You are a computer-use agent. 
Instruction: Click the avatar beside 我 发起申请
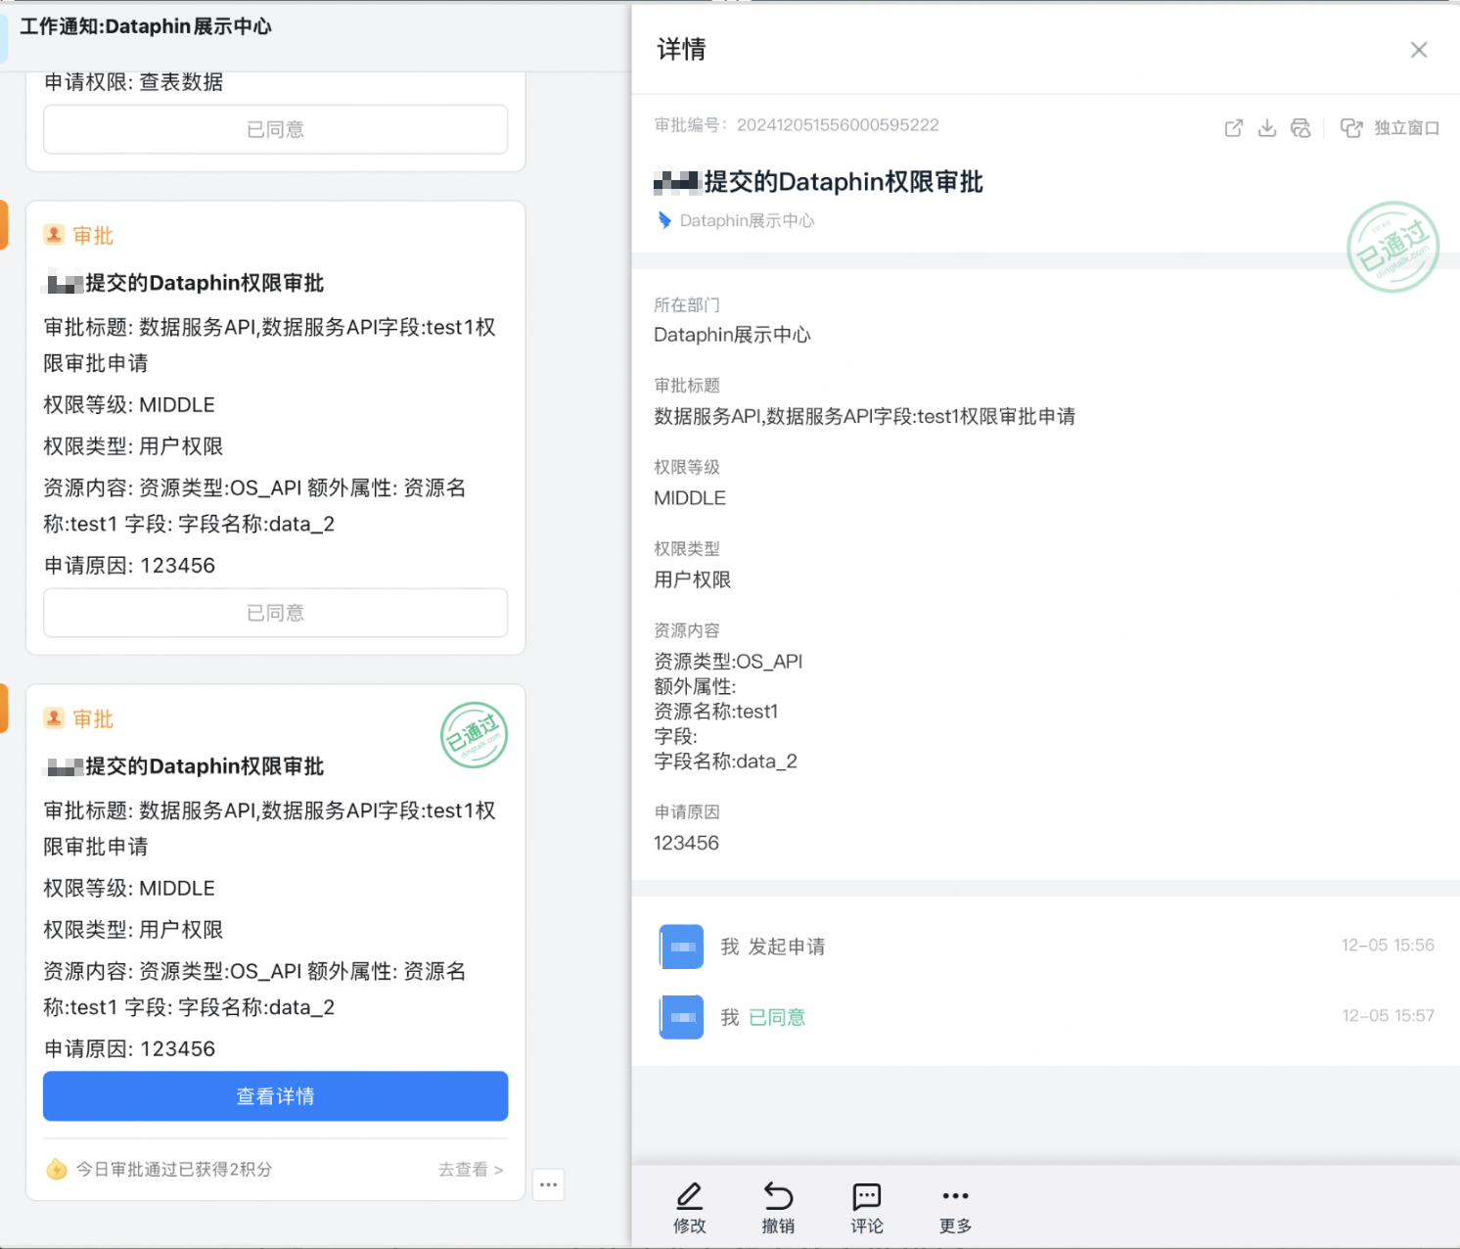[x=682, y=947]
